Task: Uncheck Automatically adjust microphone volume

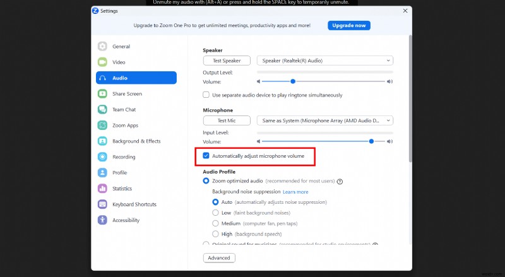Action: tap(206, 156)
